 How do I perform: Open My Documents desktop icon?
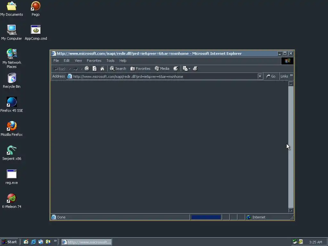[12, 9]
